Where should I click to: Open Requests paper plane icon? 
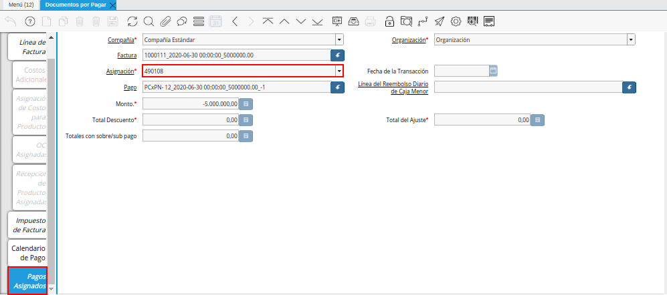[440, 21]
